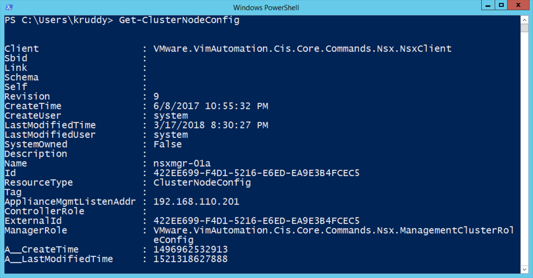Click the scrollbar down arrow
Viewport: 533px width, 278px height.
pos(525,269)
